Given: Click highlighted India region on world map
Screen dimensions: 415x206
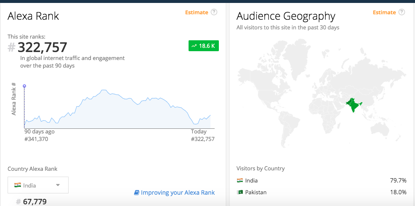Looking at the screenshot, I should [x=353, y=105].
